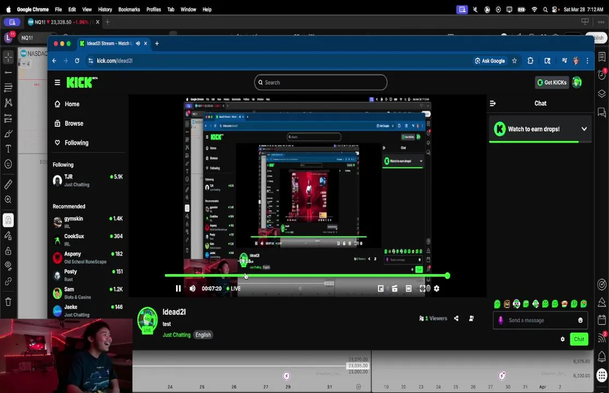
Task: Open Spotlight search in the menu bar
Action: (545, 9)
